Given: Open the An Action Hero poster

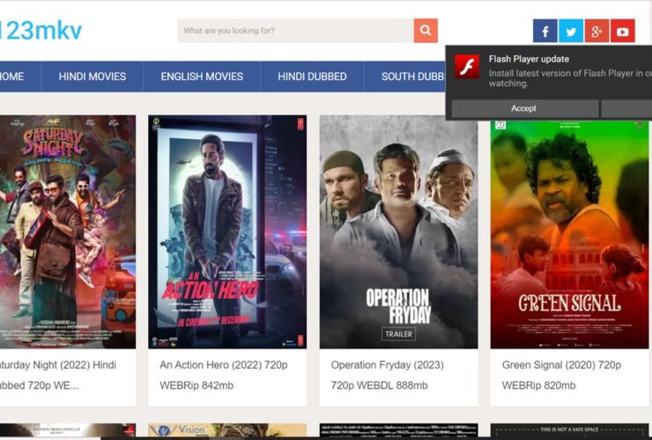Looking at the screenshot, I should (227, 231).
